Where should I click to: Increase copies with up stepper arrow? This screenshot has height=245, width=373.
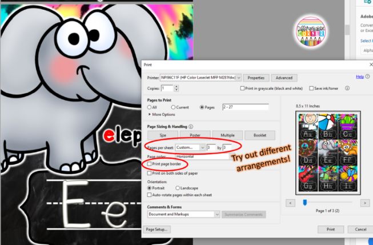(x=177, y=87)
